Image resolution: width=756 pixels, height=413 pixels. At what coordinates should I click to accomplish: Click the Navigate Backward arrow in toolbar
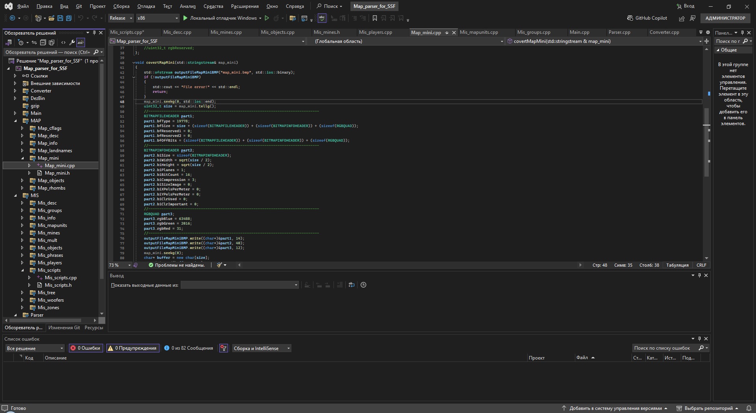(12, 18)
